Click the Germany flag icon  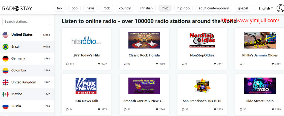point(5,59)
